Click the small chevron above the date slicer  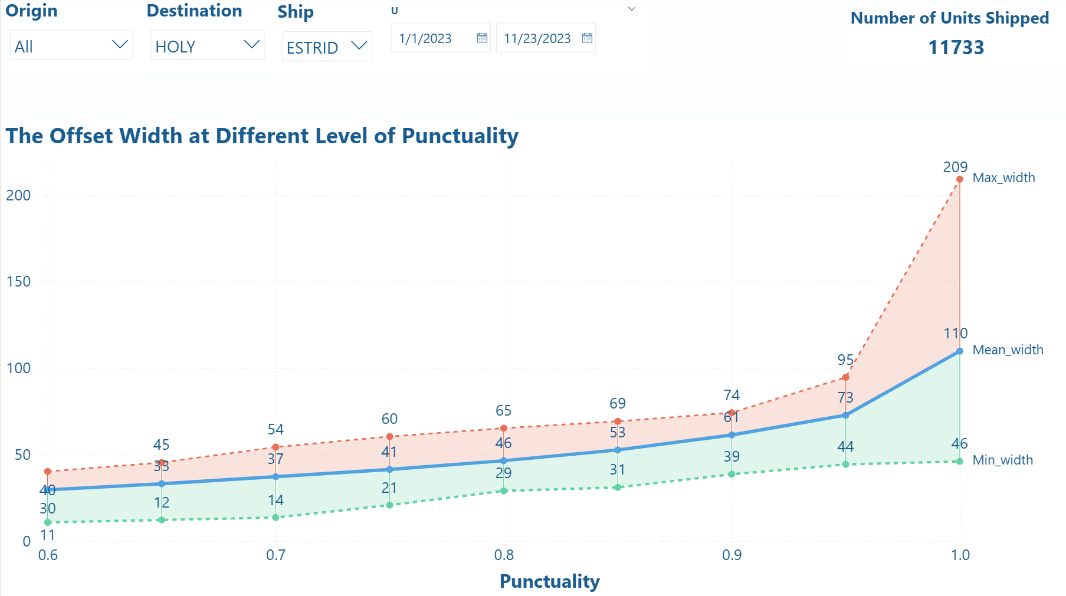click(632, 9)
